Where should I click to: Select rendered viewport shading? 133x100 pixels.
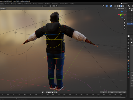click(123, 6)
